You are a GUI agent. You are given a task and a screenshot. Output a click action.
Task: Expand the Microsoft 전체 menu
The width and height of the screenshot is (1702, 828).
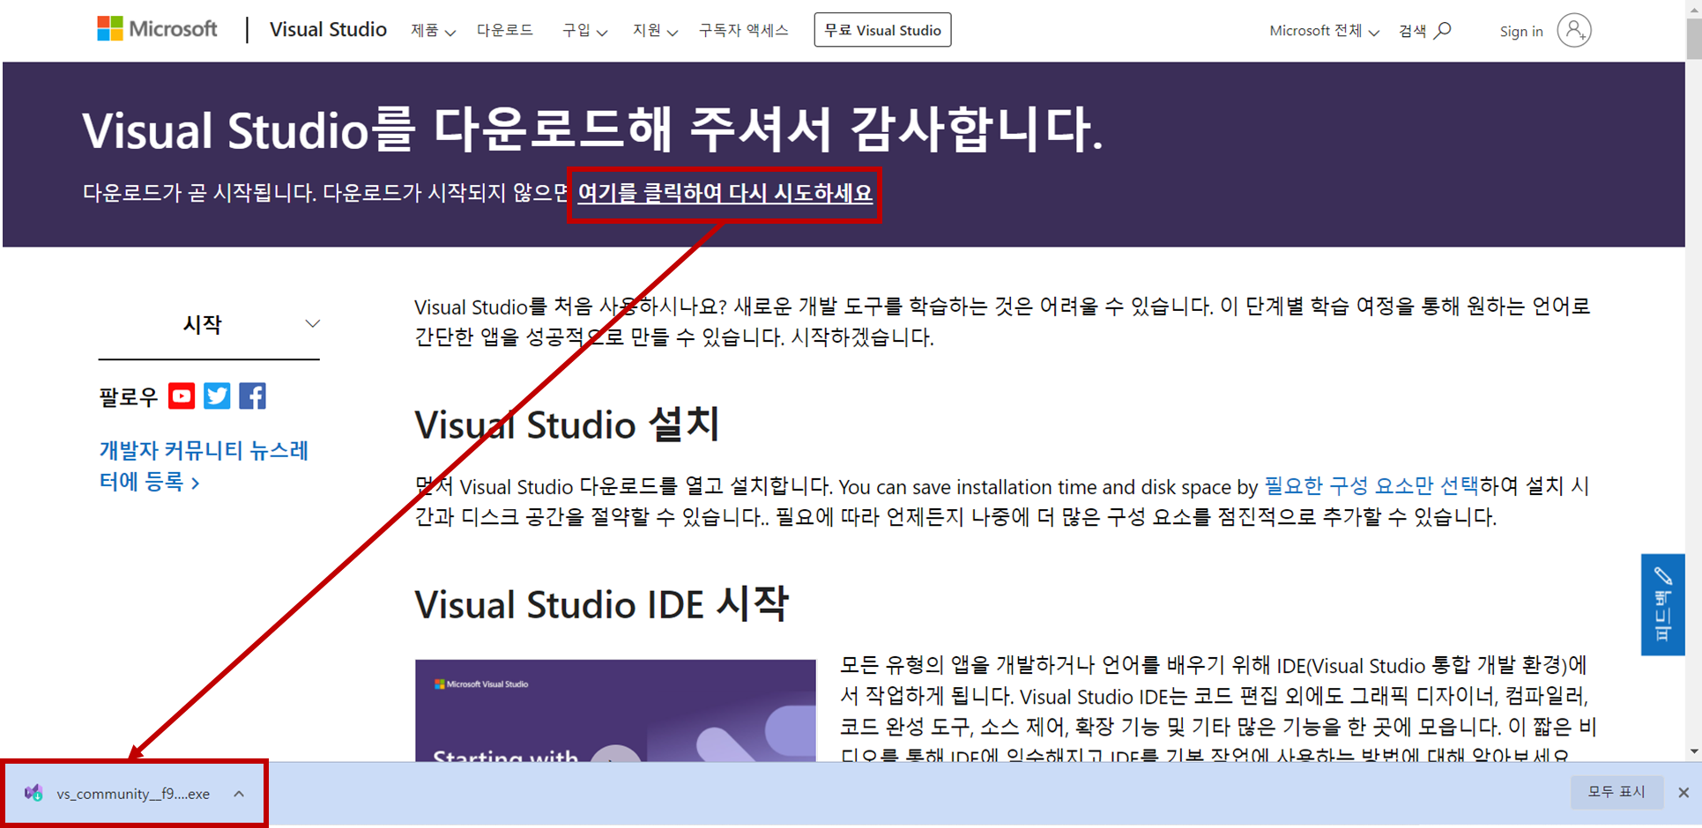click(1324, 31)
